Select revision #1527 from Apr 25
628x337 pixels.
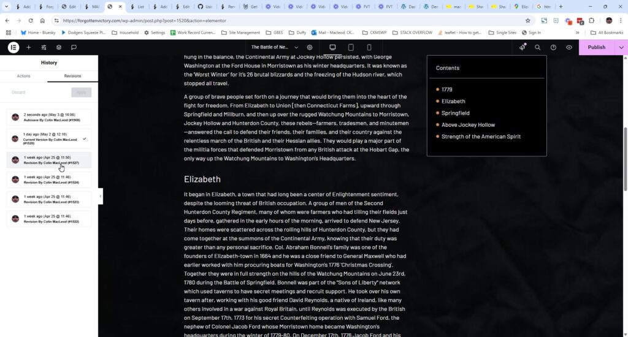(x=49, y=160)
